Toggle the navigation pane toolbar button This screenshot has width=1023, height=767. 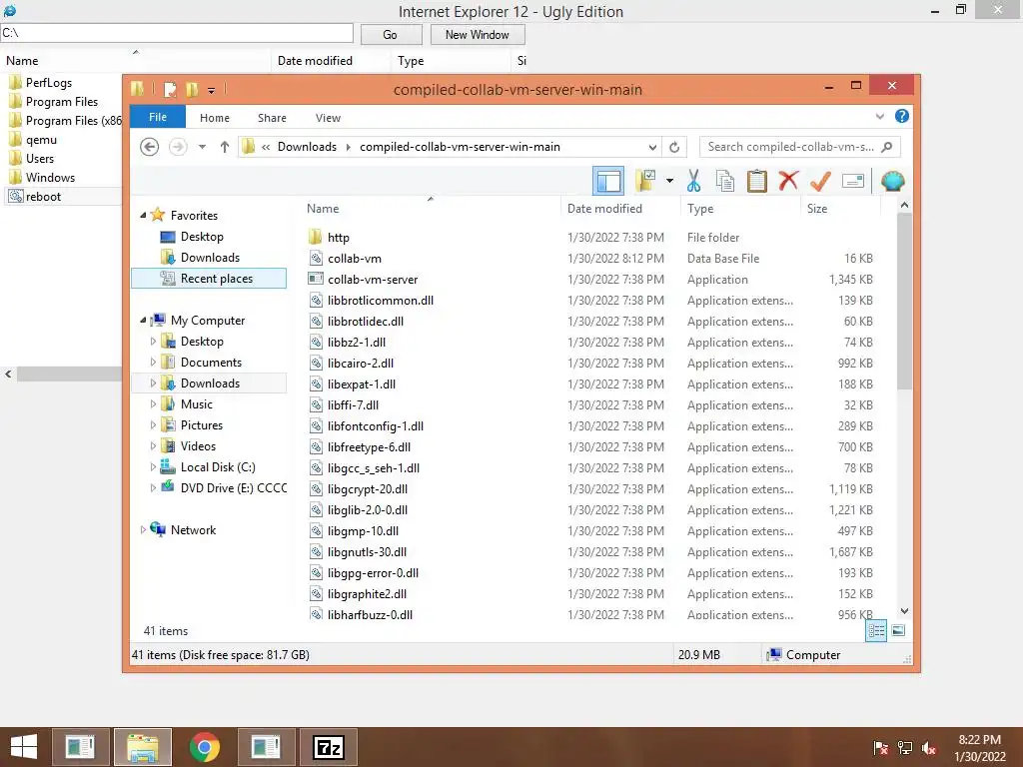pos(608,181)
